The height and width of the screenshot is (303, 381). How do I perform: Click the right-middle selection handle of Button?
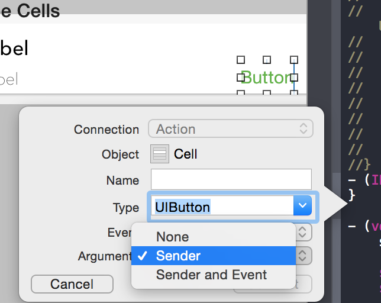[293, 77]
